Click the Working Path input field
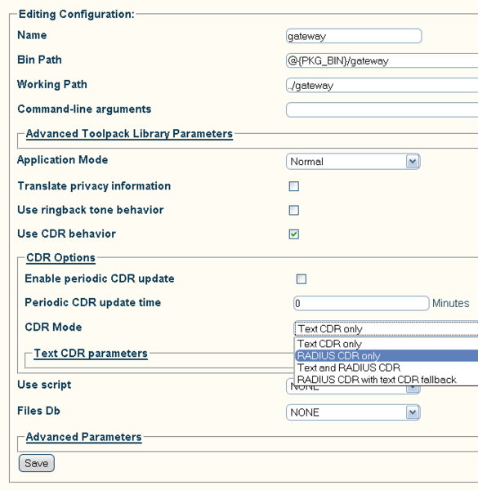The height and width of the screenshot is (490, 478). 382,85
